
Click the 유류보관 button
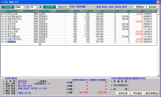coord(123,93)
